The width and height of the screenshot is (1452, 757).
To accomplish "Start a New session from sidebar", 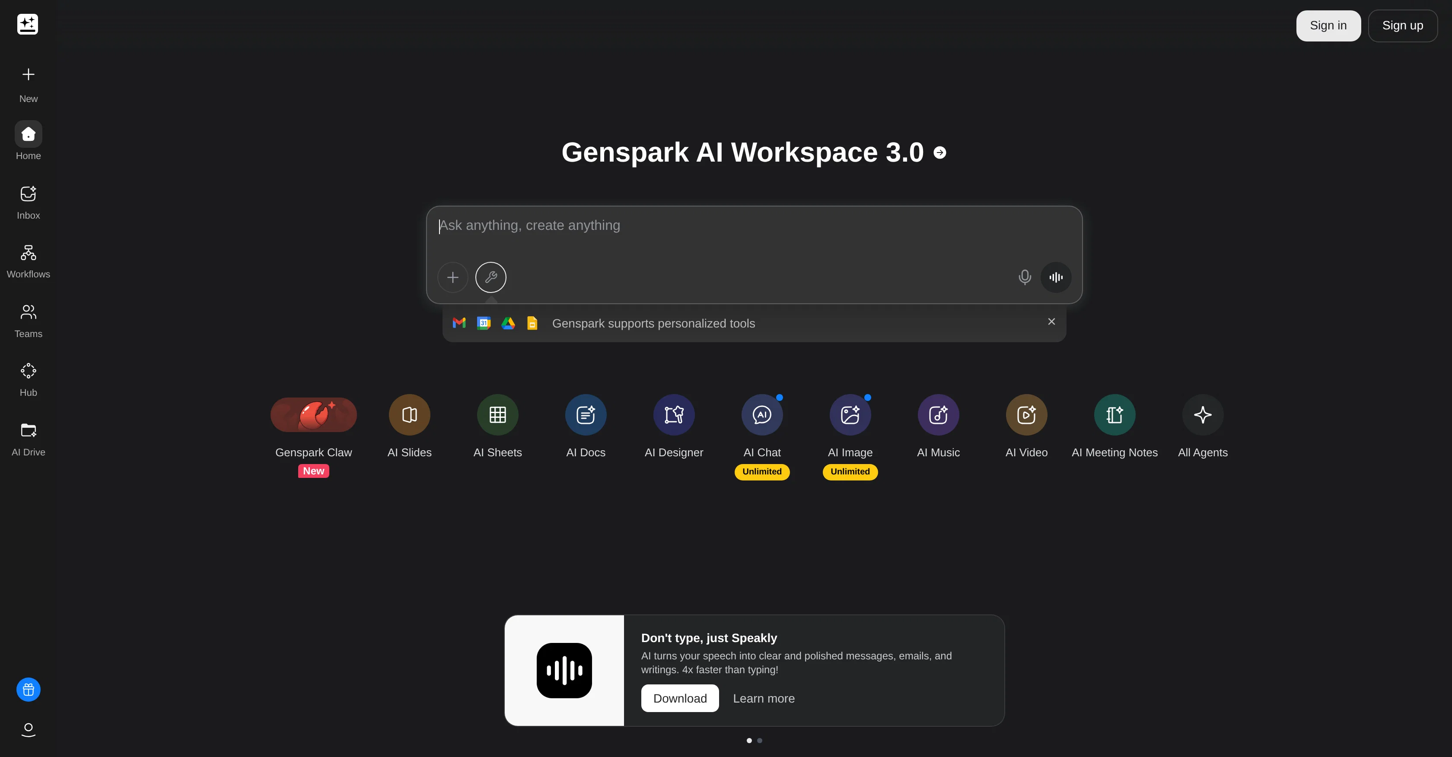I will click(28, 85).
